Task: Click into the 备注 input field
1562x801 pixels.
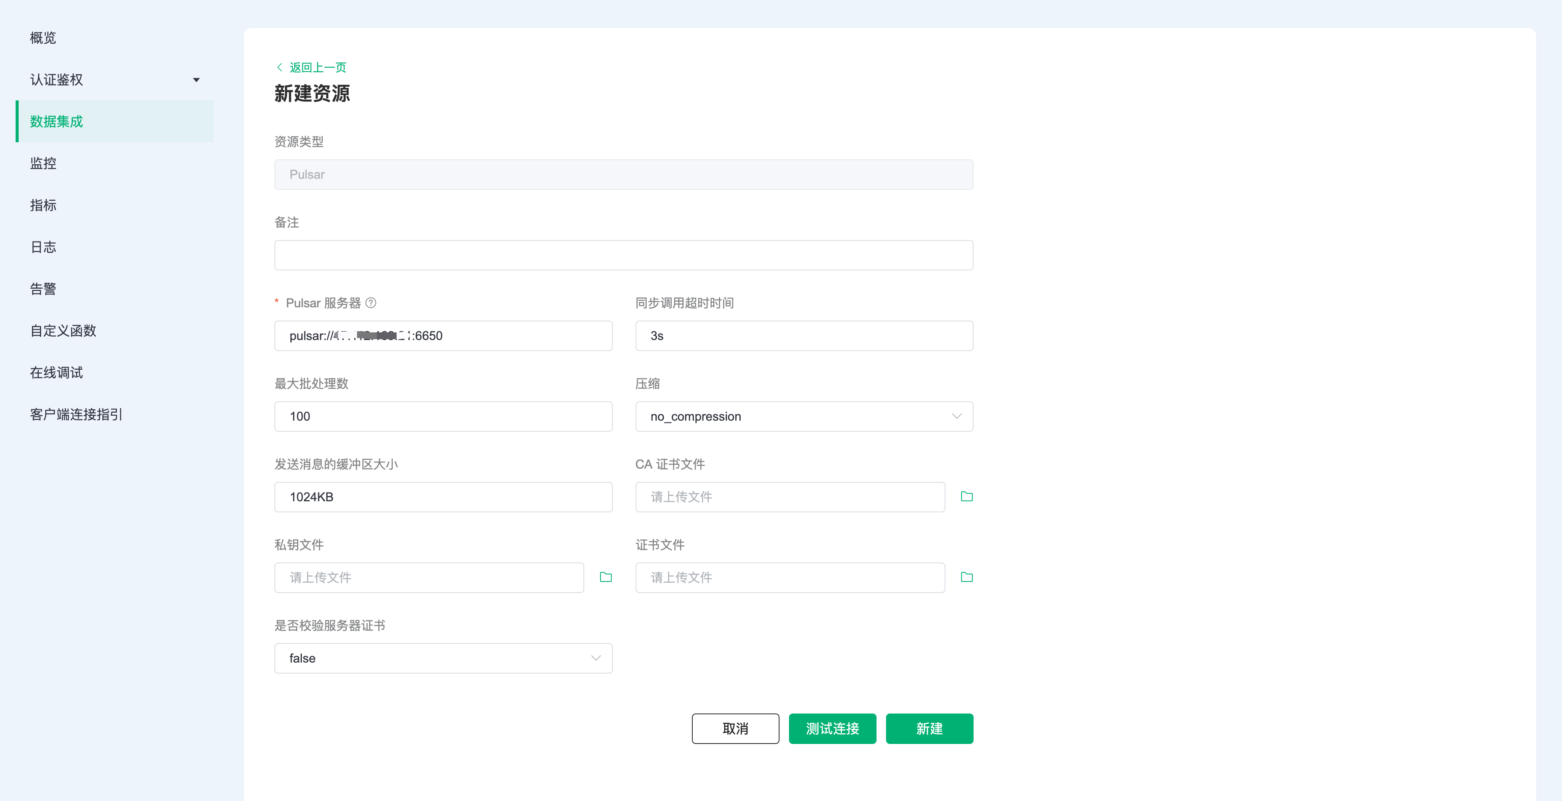Action: (623, 254)
